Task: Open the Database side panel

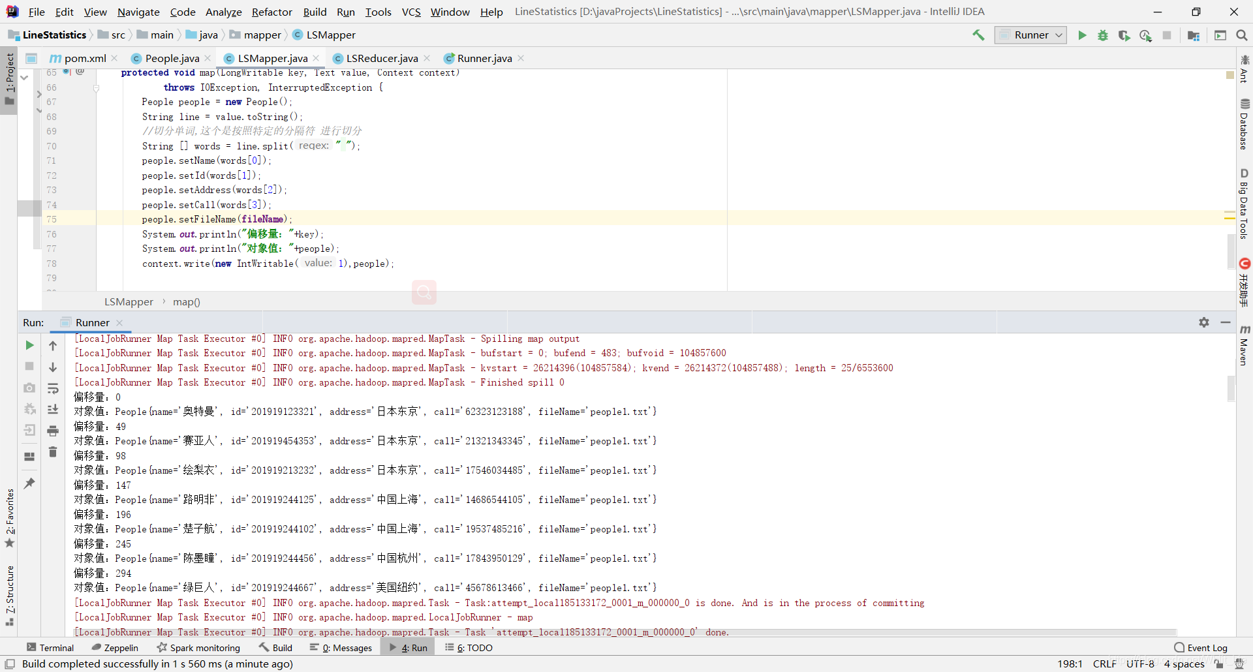Action: pos(1245,124)
